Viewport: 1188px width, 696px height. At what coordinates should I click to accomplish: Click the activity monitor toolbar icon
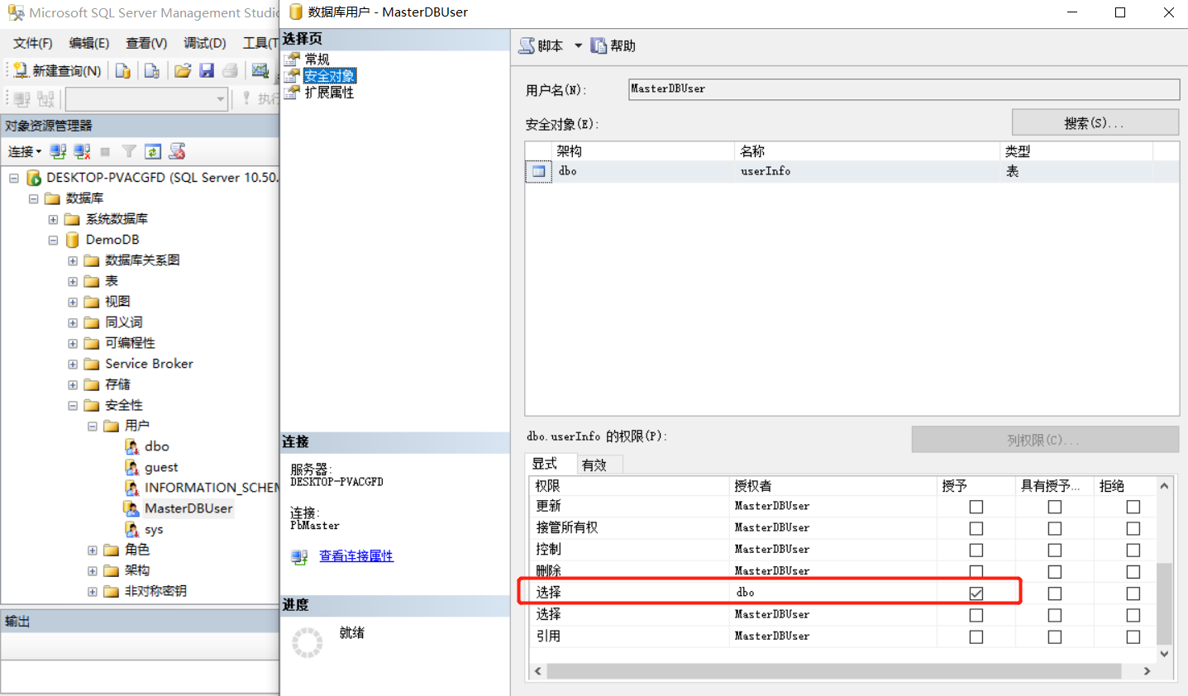point(260,70)
